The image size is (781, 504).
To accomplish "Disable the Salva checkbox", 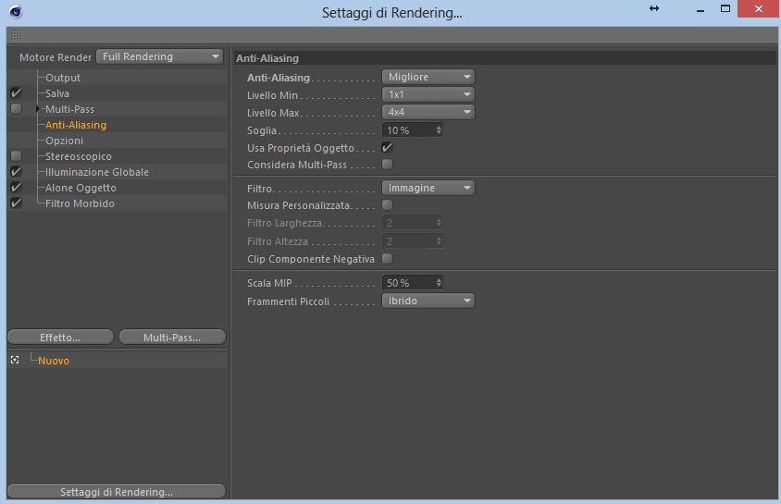I will coord(16,93).
